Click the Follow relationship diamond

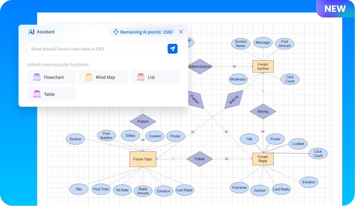point(200,159)
